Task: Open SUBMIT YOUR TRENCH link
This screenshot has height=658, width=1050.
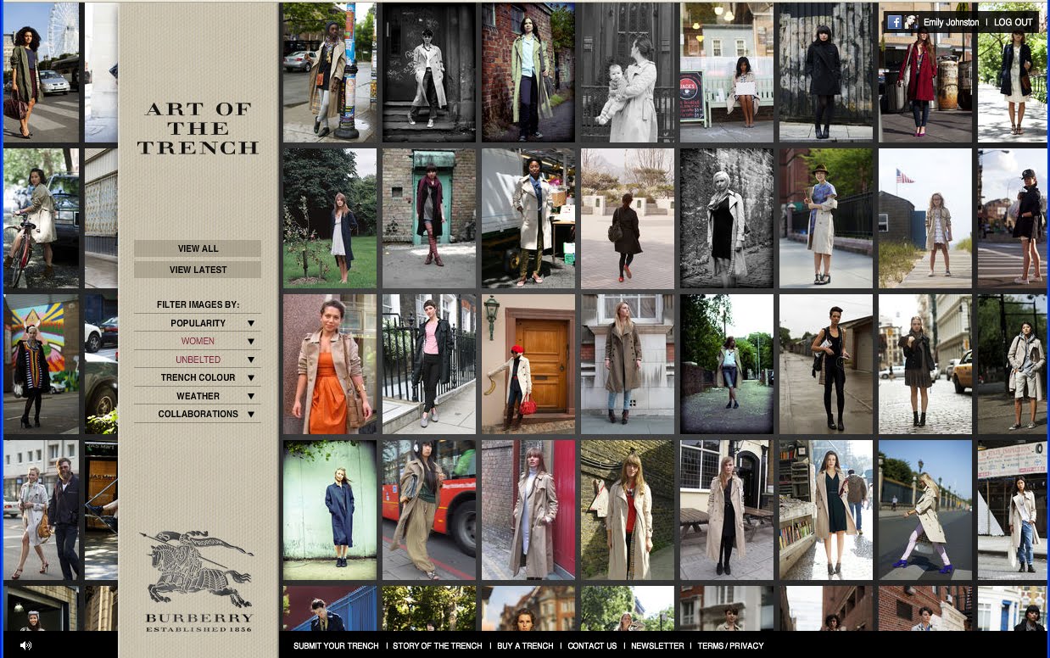Action: coord(336,646)
